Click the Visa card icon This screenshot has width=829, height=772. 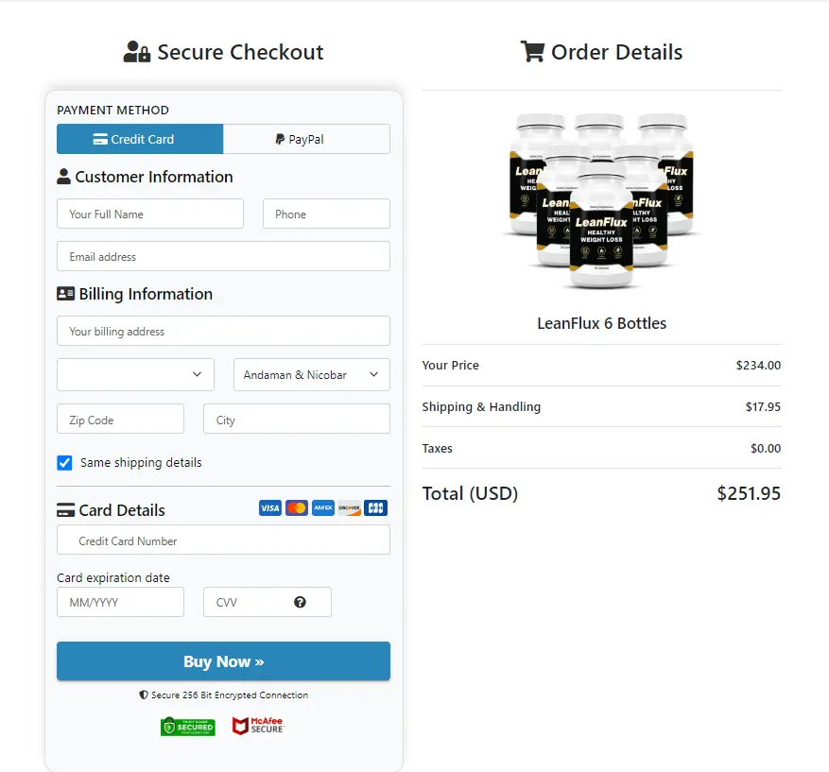click(269, 507)
